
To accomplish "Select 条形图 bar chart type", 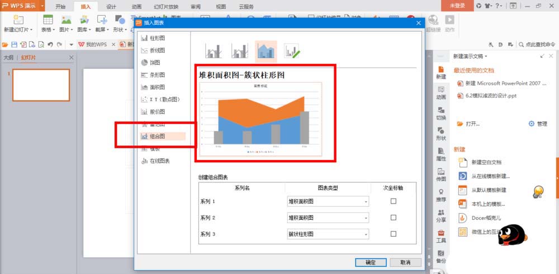I will [153, 75].
